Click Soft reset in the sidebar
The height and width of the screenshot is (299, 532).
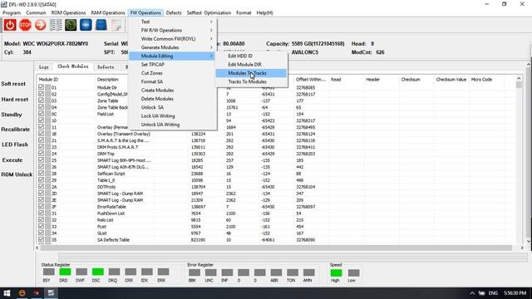pyautogui.click(x=13, y=84)
